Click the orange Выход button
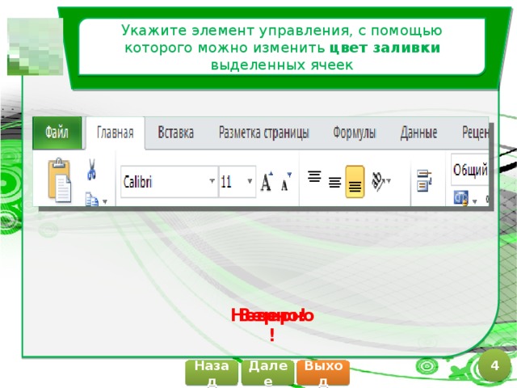 323,373
